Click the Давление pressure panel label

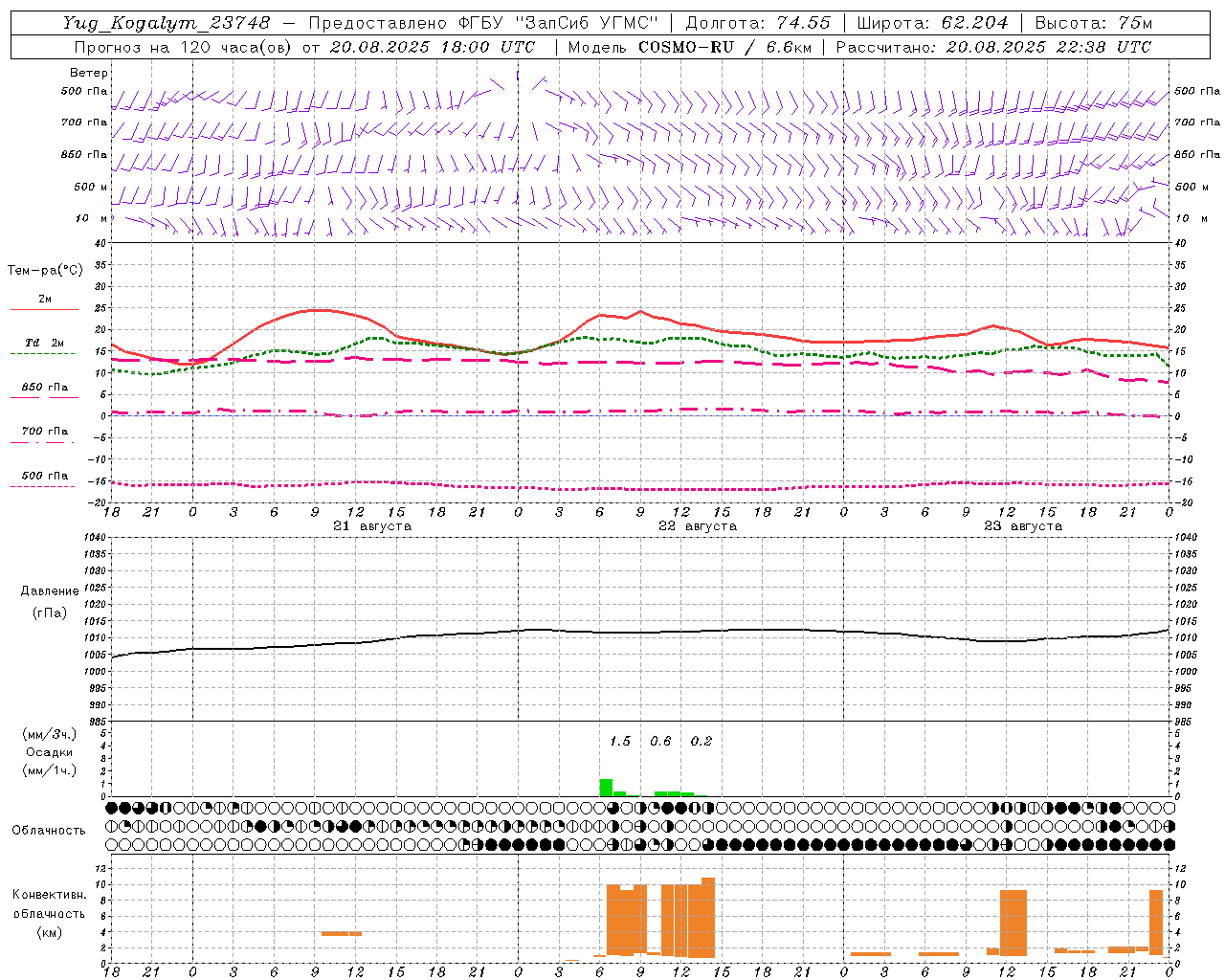[50, 591]
